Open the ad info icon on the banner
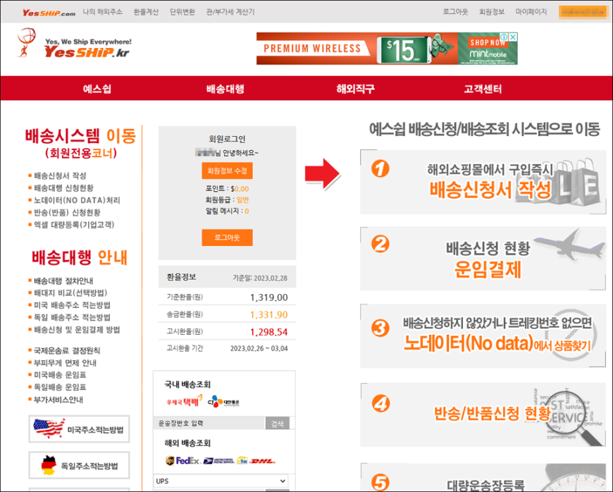 pos(504,37)
